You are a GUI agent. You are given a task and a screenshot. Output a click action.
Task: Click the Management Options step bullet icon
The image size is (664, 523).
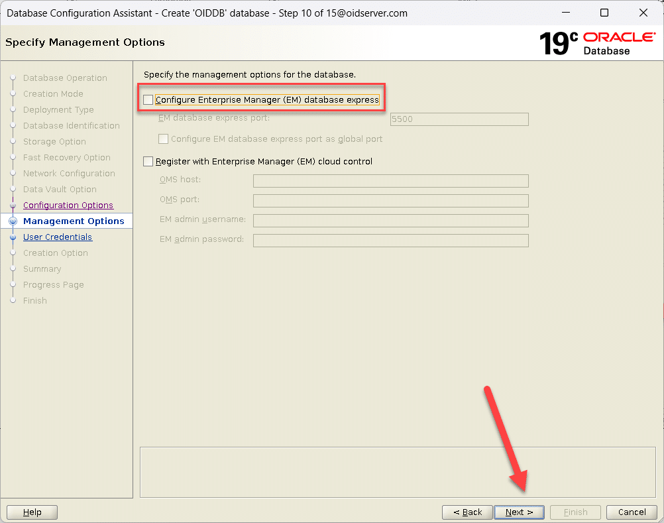pyautogui.click(x=13, y=221)
